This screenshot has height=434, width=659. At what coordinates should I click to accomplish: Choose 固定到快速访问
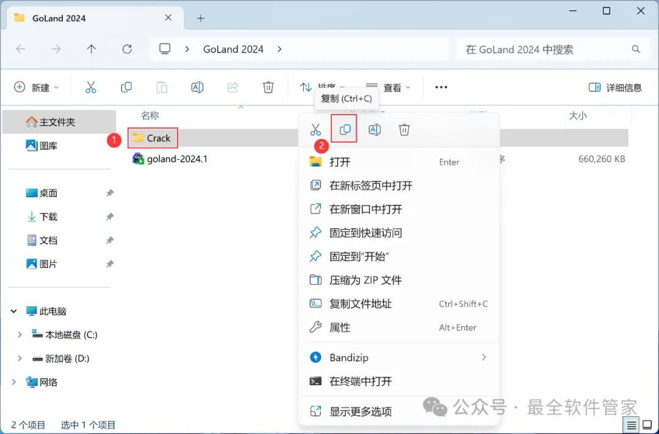tap(398, 232)
